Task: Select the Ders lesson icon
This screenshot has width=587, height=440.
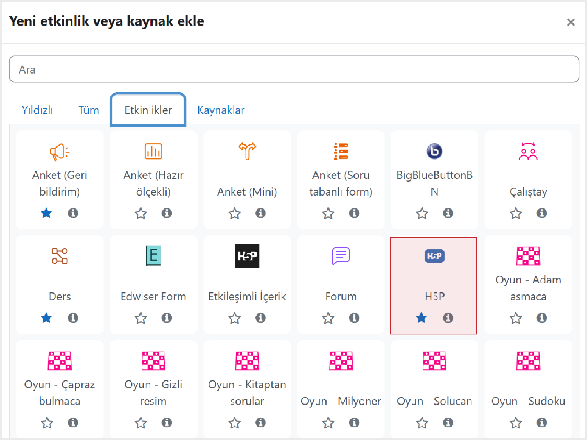Action: [60, 256]
